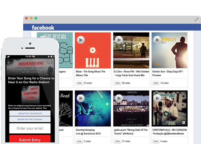Open the Site Oficial teal artwork thumbnail

pos(66,50)
